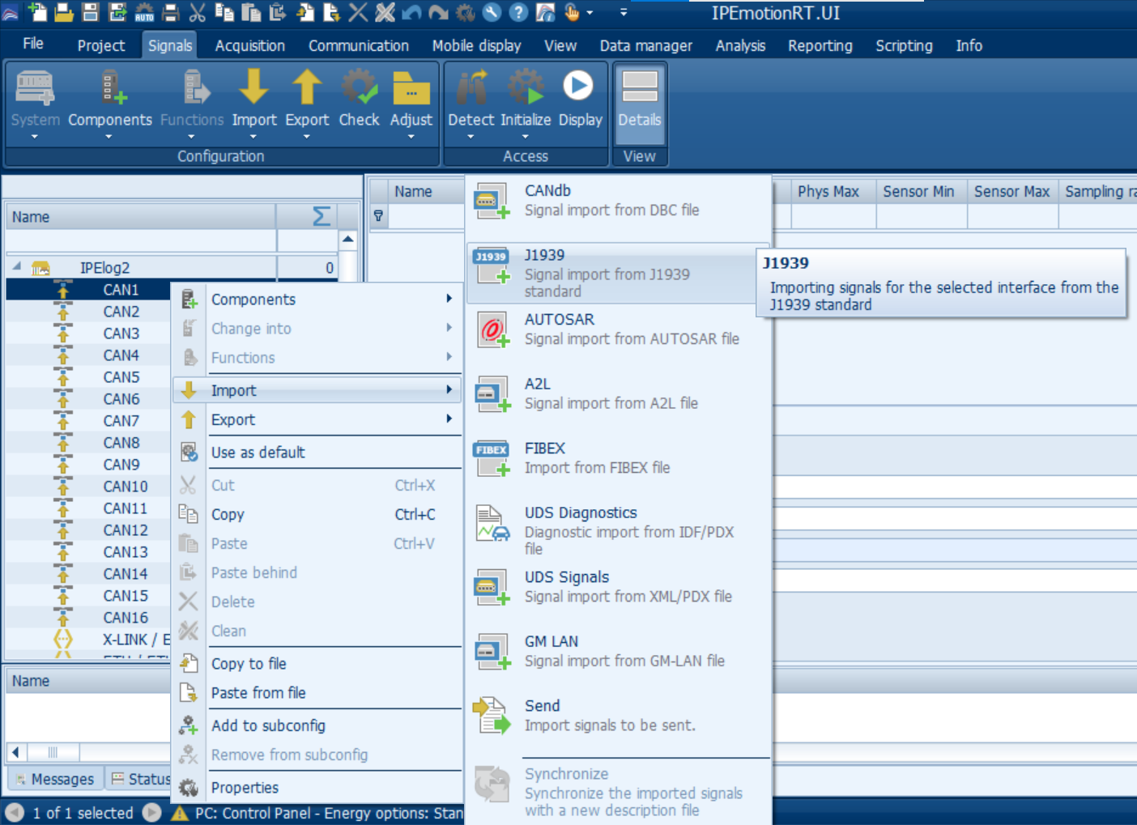Choose GM LAN signal import
This screenshot has width=1137, height=825.
click(617, 651)
